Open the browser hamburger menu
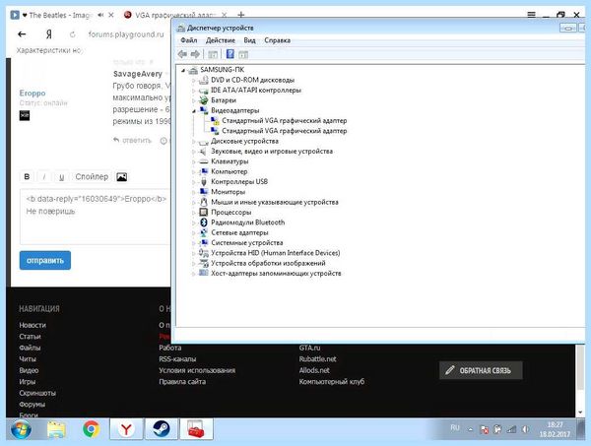 click(532, 15)
